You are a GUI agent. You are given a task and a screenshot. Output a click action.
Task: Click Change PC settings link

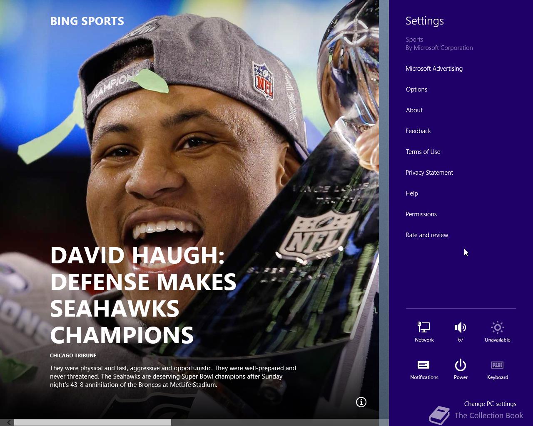tap(490, 404)
